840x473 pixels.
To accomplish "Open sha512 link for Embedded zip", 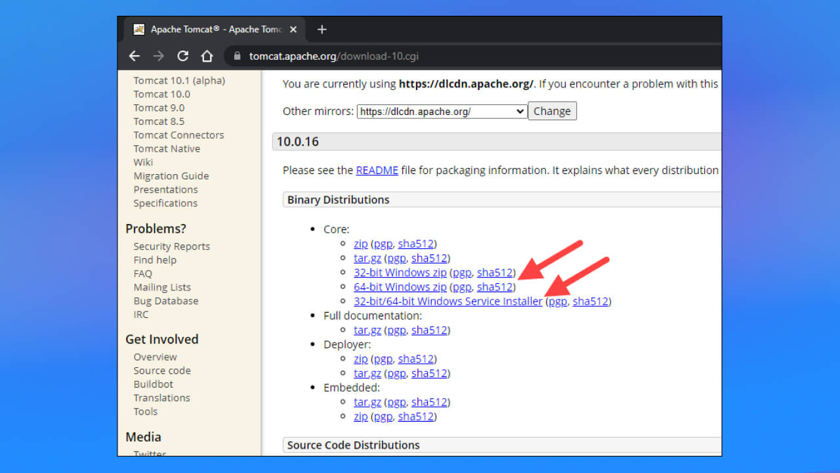I will click(415, 417).
